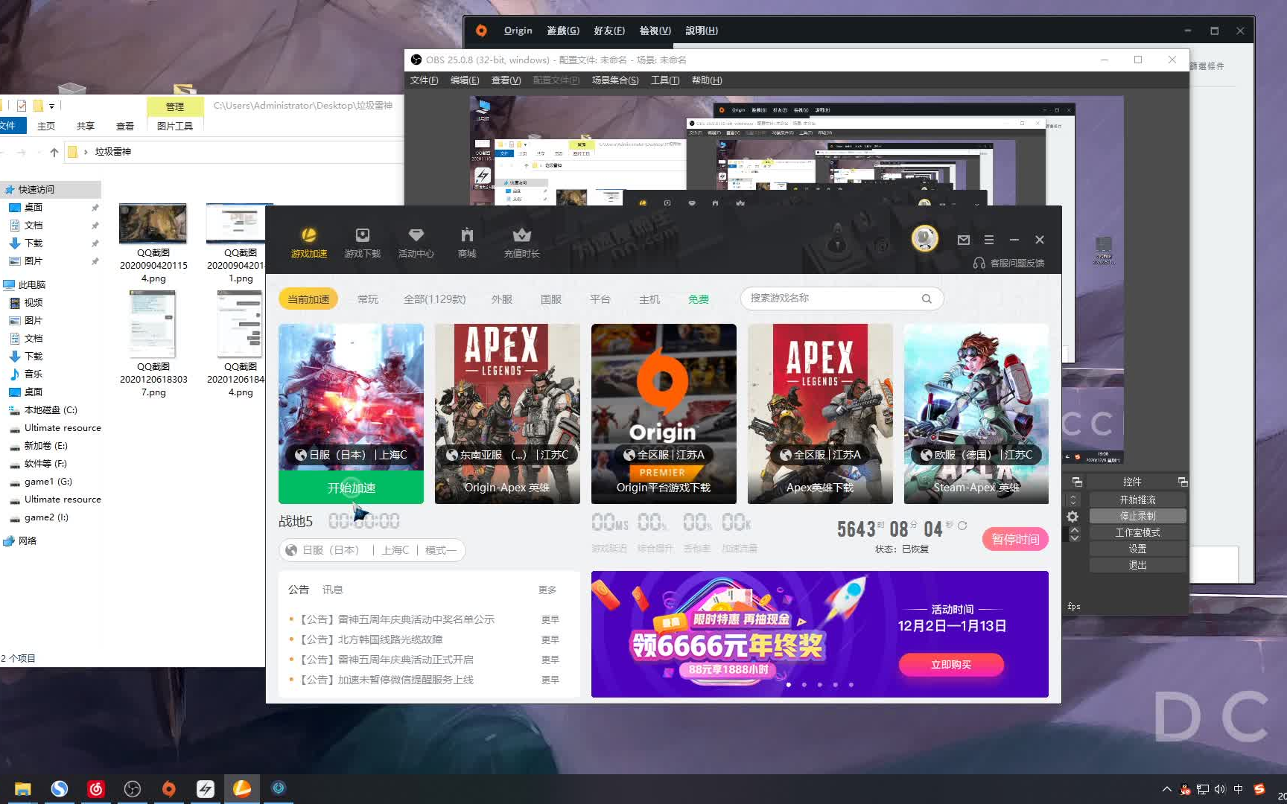This screenshot has height=804, width=1287.
Task: Select the 外服 filter tab
Action: 502,299
